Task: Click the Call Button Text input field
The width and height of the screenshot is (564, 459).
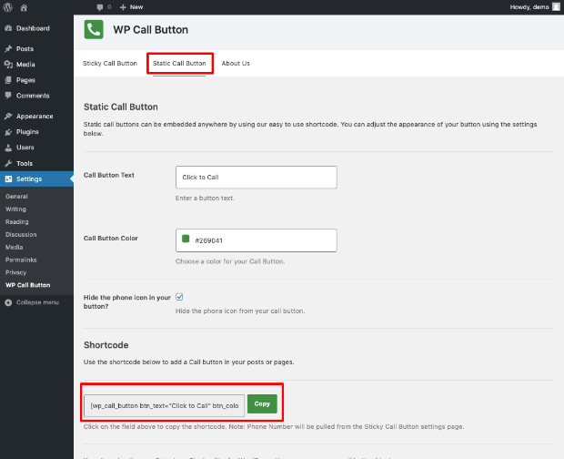Action: click(257, 177)
